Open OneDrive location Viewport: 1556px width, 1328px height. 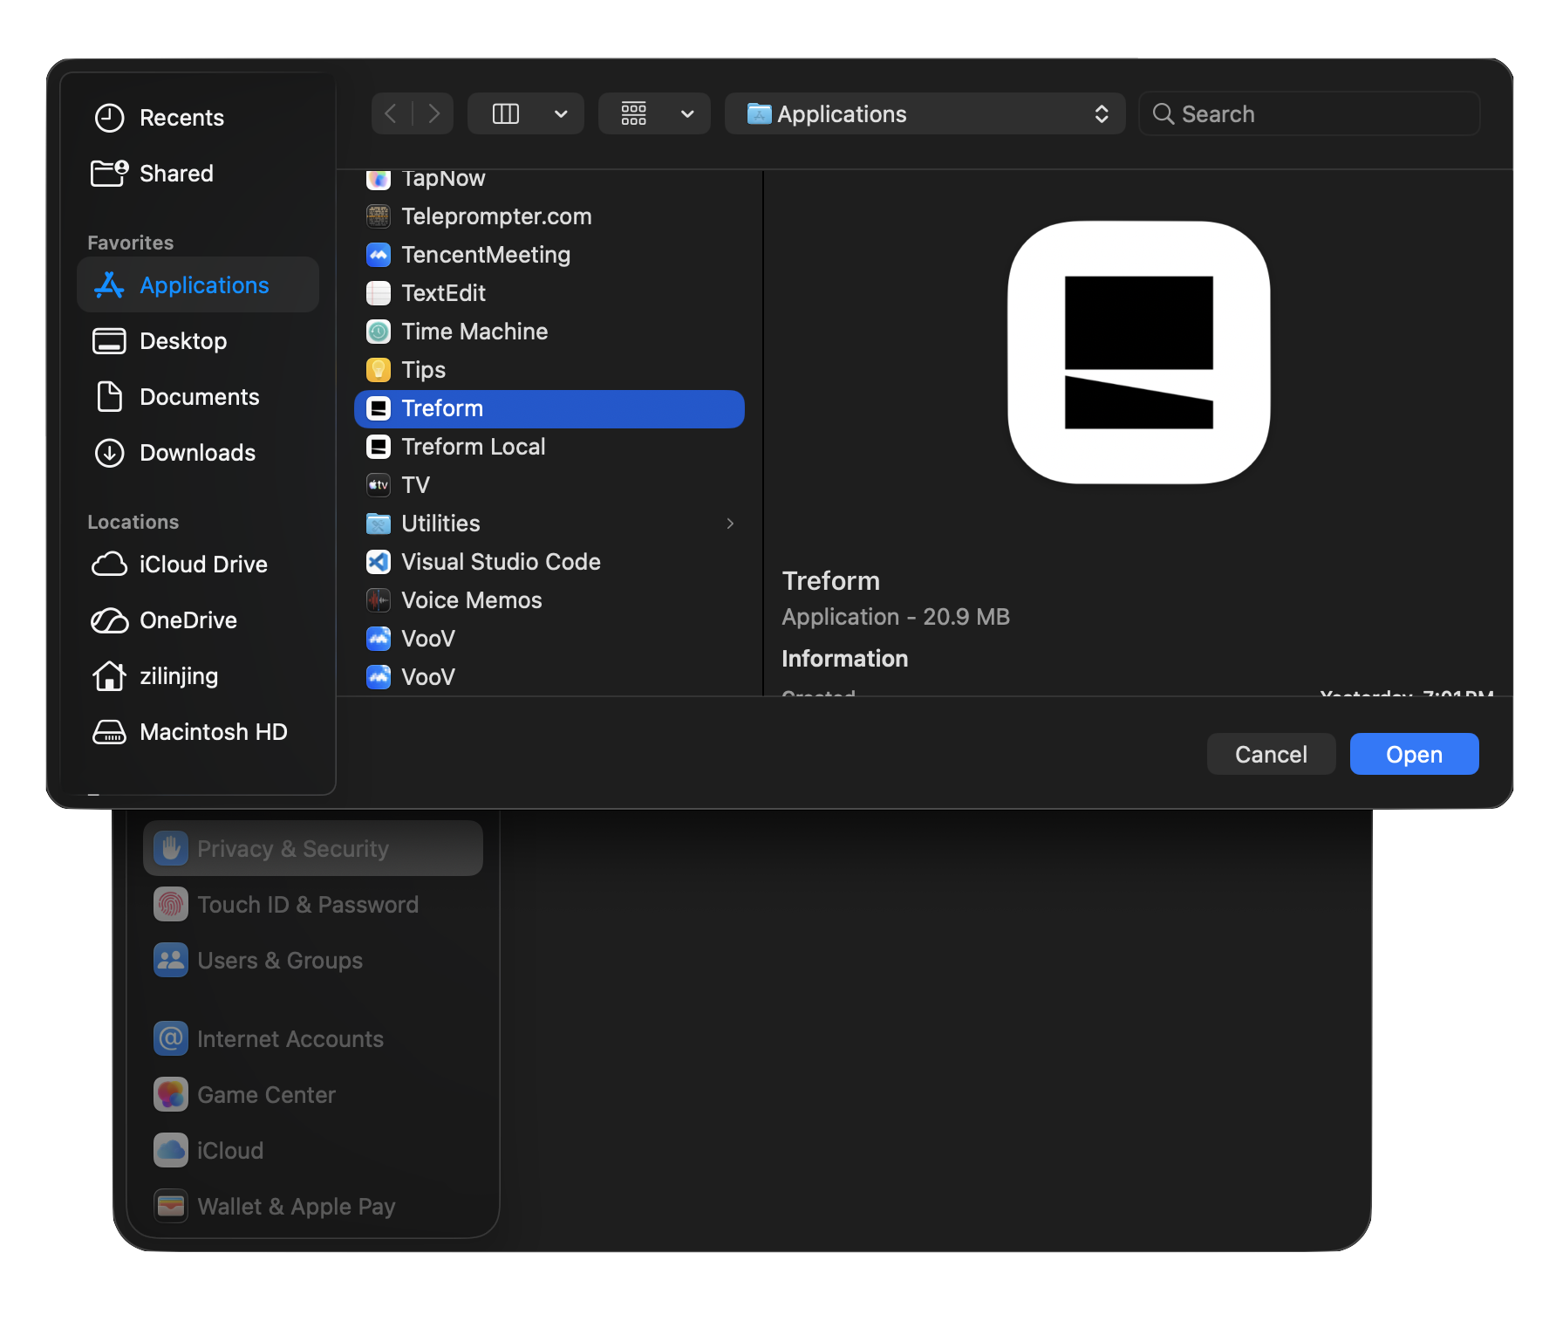198,620
